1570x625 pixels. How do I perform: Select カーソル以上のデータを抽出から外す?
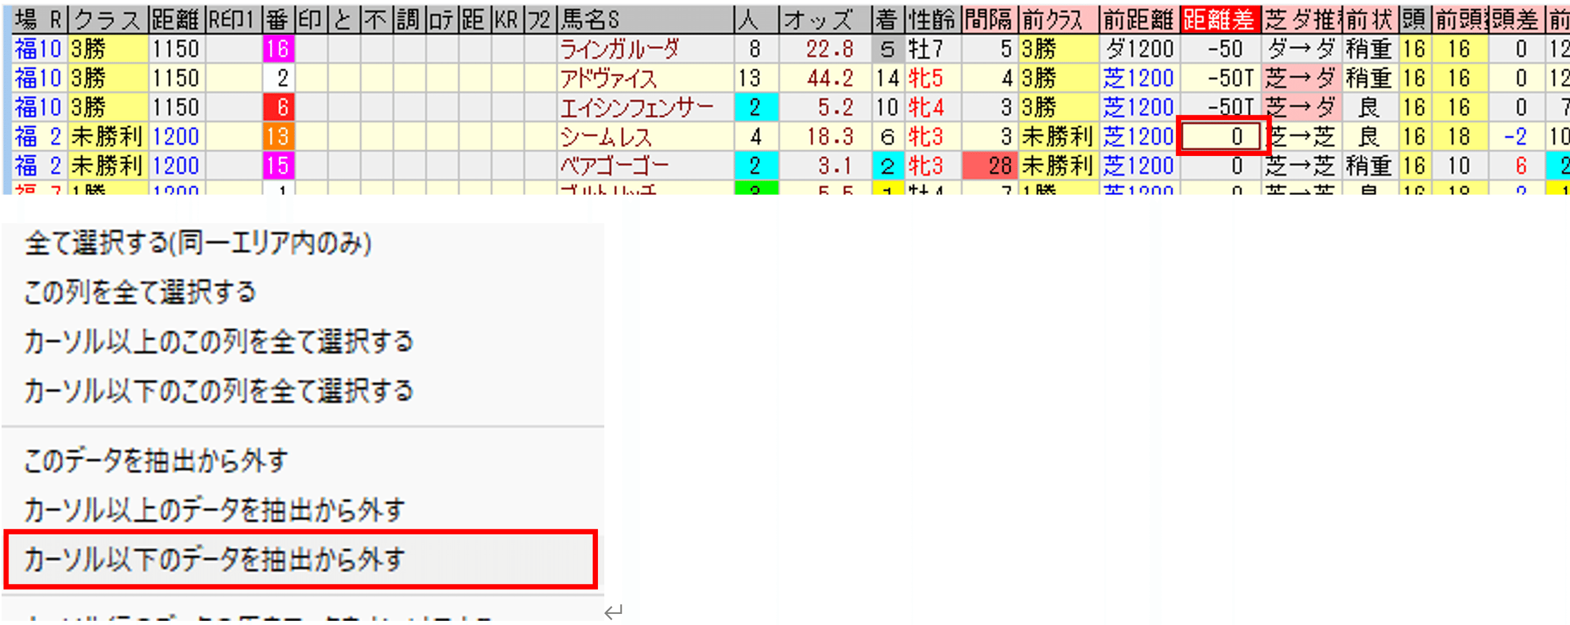(214, 510)
